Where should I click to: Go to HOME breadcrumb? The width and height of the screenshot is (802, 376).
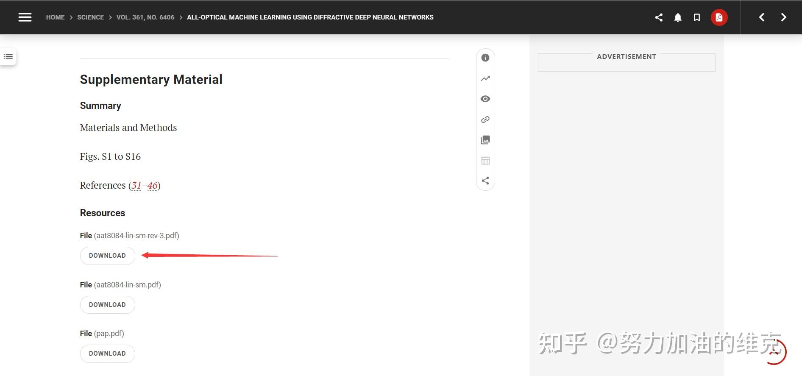pos(55,17)
